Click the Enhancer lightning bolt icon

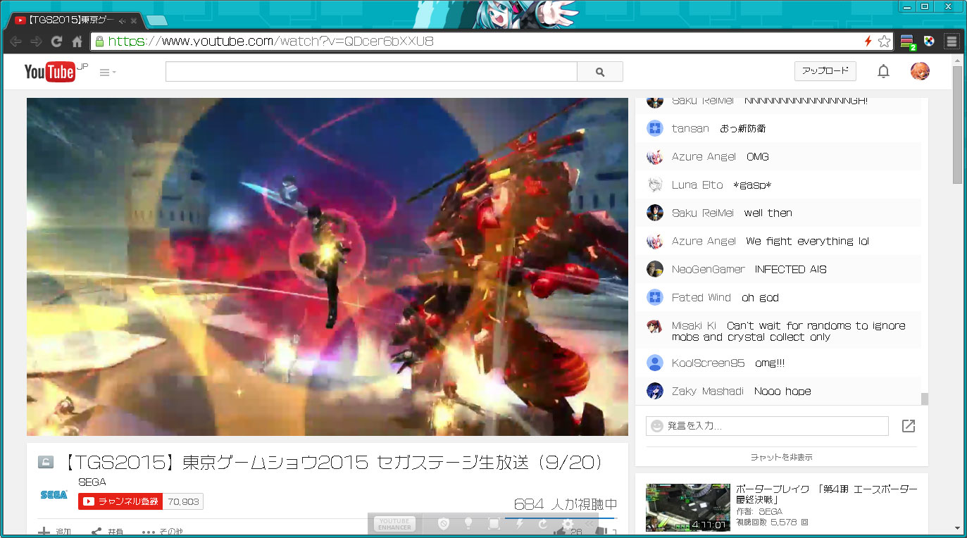pyautogui.click(x=520, y=524)
